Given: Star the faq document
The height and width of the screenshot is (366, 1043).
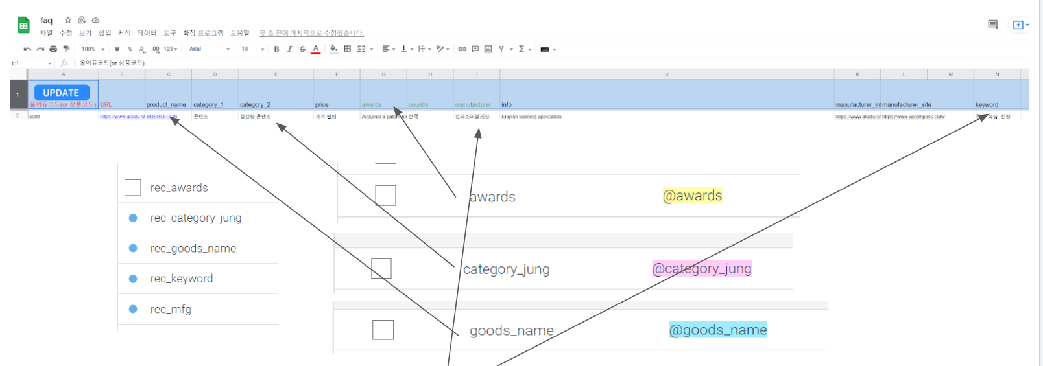Looking at the screenshot, I should [67, 20].
